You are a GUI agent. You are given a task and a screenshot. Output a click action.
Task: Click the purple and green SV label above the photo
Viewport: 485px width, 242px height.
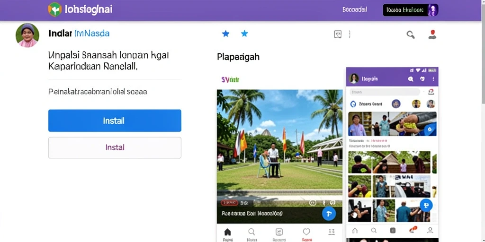pos(231,80)
